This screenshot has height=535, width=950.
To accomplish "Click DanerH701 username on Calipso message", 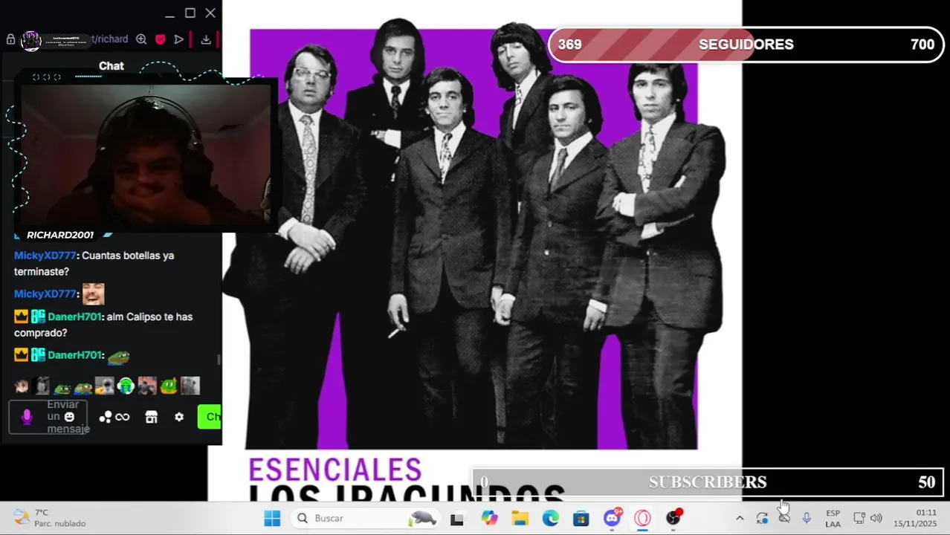I will (x=74, y=317).
